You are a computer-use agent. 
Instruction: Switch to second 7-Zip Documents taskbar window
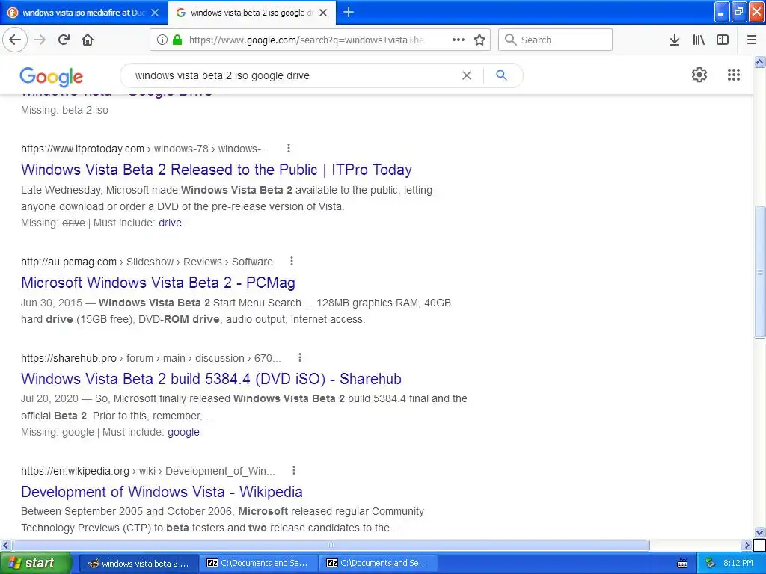[x=378, y=564]
